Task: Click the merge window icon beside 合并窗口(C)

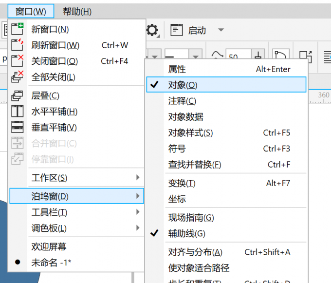Action: 18,143
